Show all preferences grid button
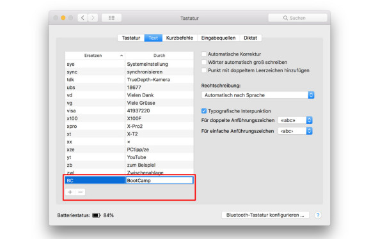This screenshot has width=371, height=239. click(111, 18)
